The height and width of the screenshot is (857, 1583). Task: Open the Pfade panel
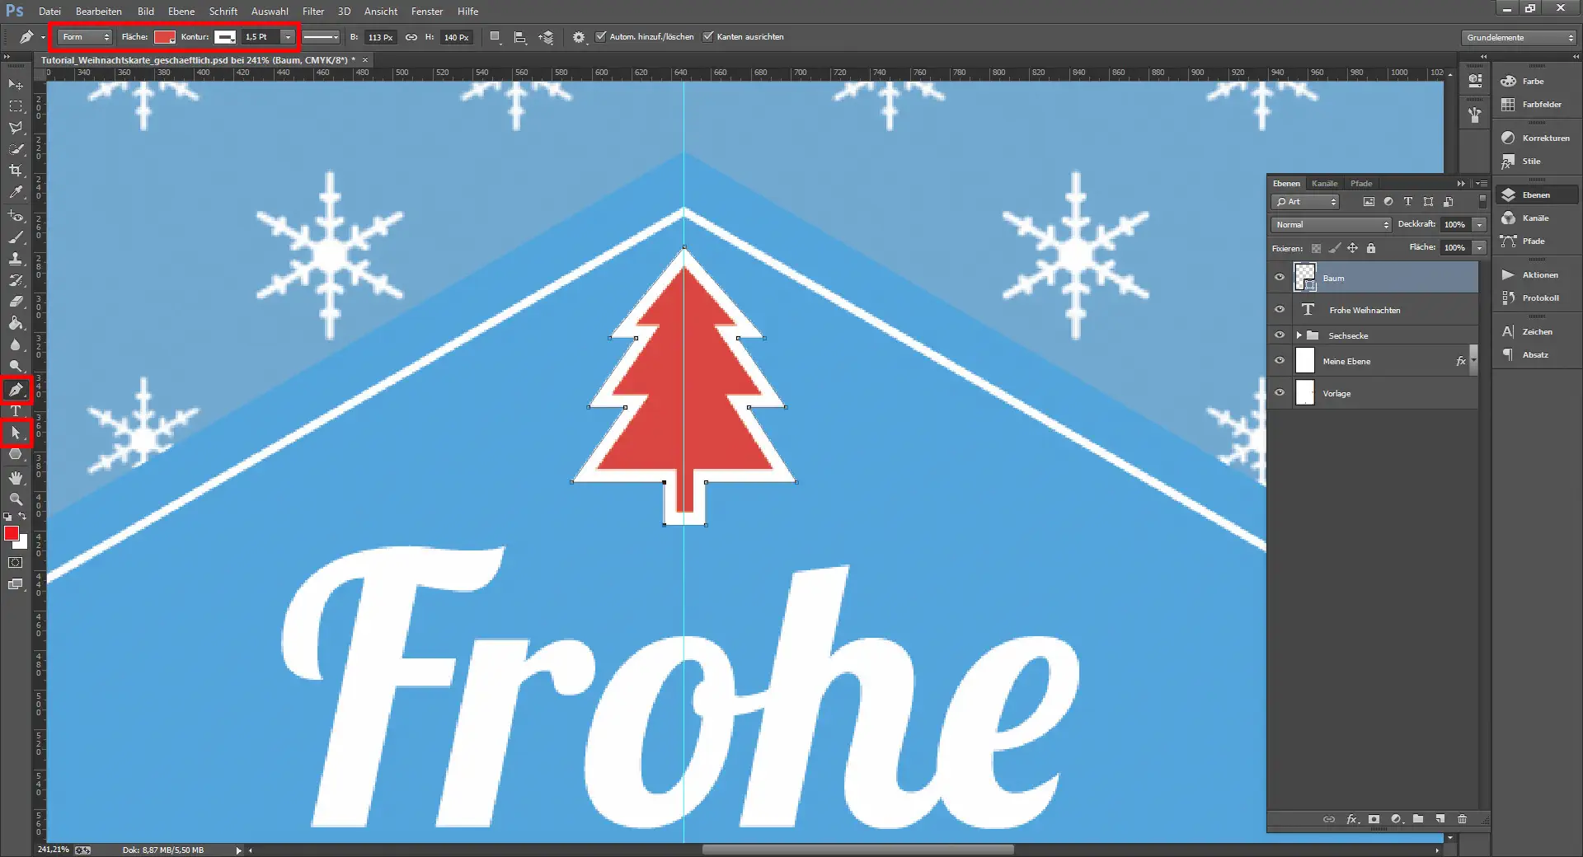[1360, 183]
